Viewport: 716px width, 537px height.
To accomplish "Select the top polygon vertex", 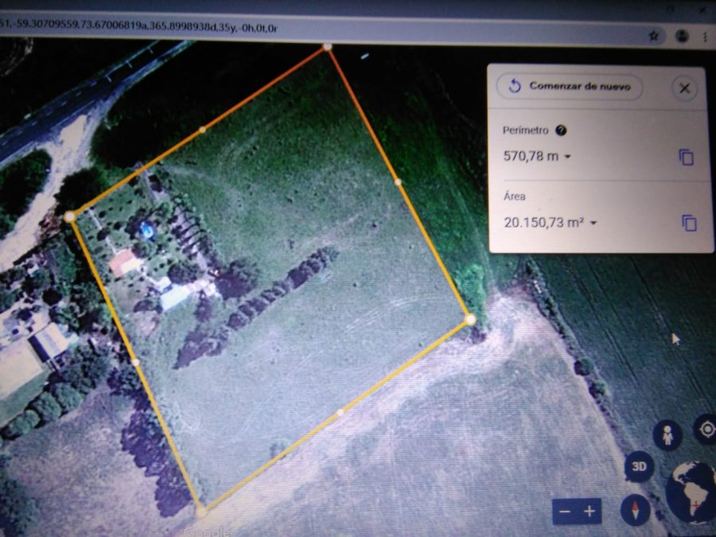I will point(328,47).
